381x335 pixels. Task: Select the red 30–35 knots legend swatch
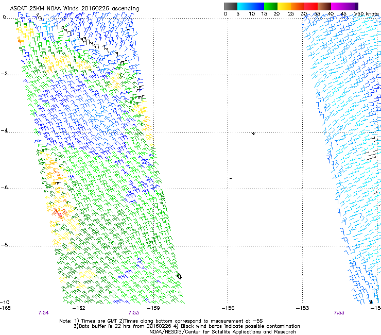[x=311, y=6]
